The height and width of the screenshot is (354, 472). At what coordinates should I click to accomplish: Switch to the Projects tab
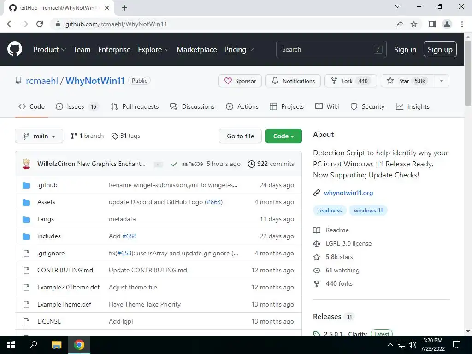[x=287, y=106]
